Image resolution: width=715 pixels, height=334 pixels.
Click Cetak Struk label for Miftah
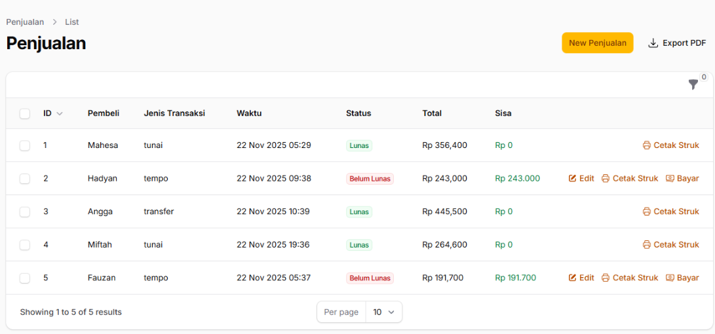pos(676,245)
